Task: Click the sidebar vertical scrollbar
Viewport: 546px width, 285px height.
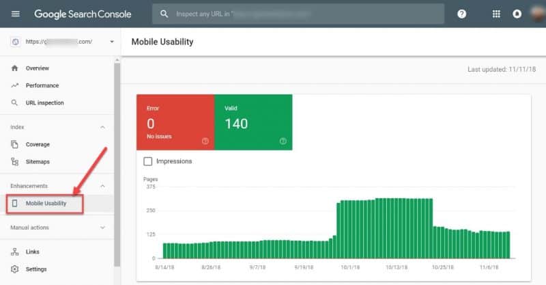Action: (x=117, y=164)
